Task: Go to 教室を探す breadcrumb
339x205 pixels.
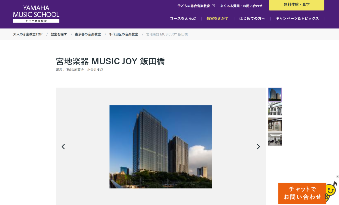Action: [x=59, y=34]
